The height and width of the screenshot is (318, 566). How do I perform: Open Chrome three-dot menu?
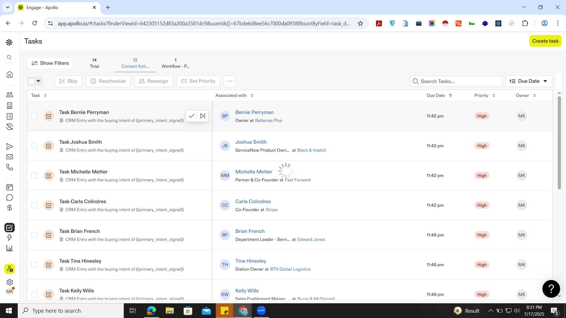pos(558,23)
